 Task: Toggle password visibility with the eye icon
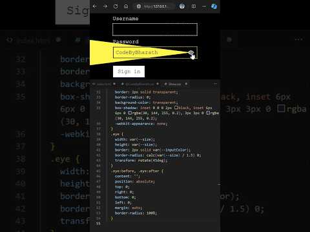tap(191, 52)
